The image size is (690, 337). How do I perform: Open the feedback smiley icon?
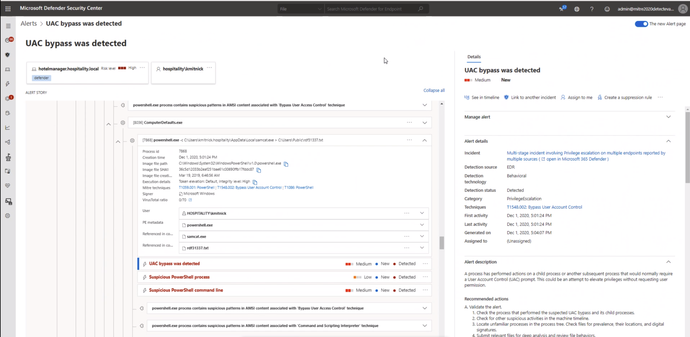click(607, 9)
